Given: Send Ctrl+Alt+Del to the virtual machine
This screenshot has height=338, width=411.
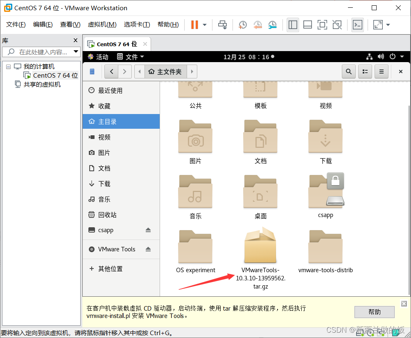Looking at the screenshot, I should coord(223,25).
